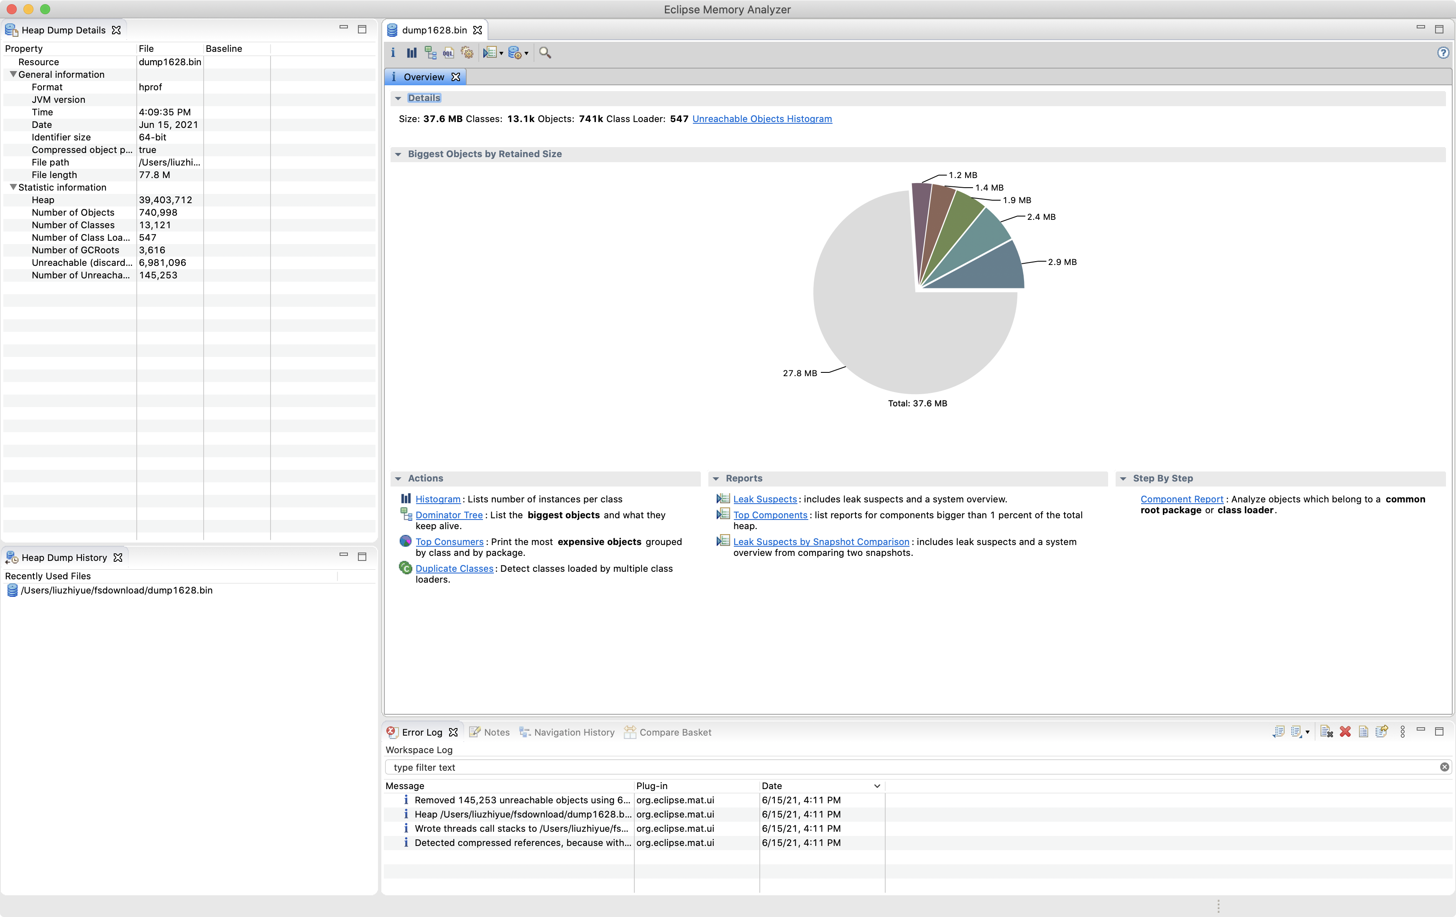The width and height of the screenshot is (1456, 917).
Task: Collapse the Statistic information tree node
Action: pos(13,187)
